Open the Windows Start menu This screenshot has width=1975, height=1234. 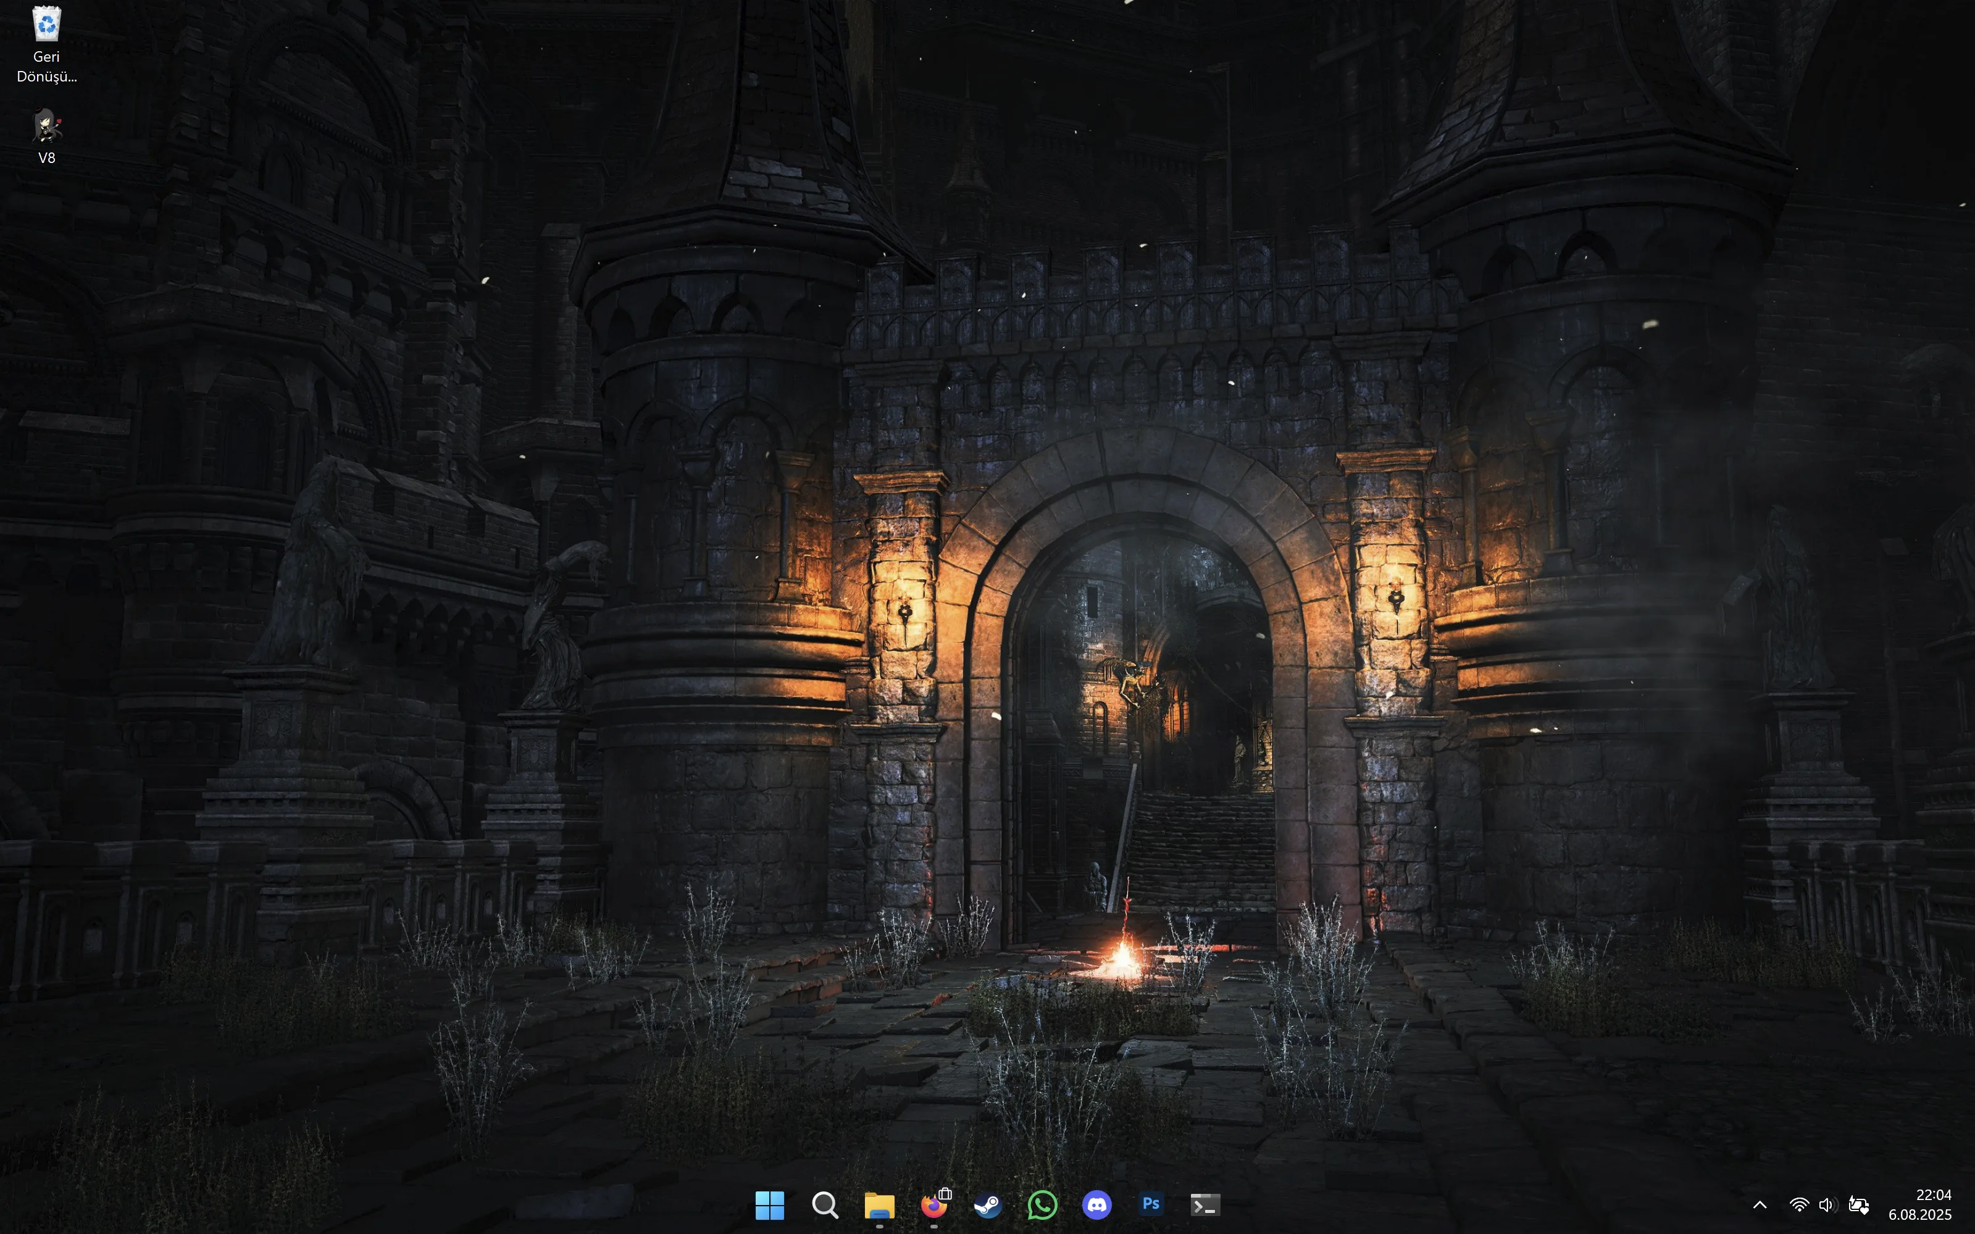click(770, 1204)
